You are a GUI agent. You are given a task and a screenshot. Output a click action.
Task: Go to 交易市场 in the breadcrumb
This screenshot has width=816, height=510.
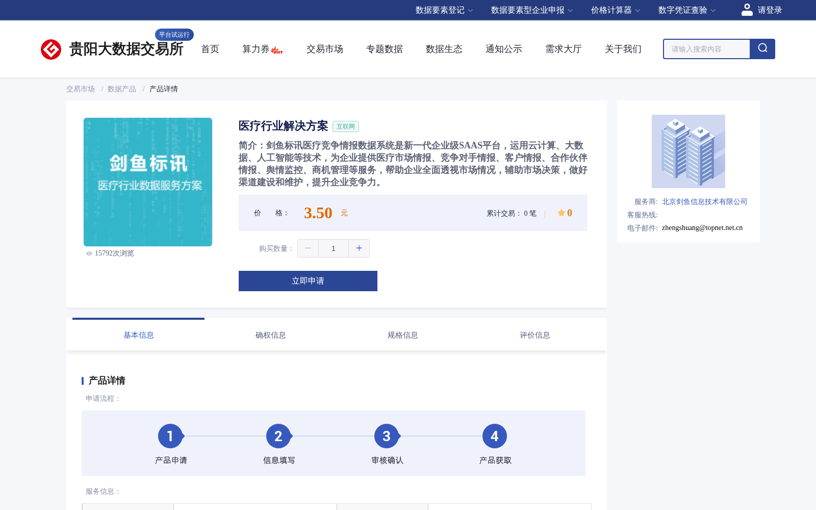[81, 89]
